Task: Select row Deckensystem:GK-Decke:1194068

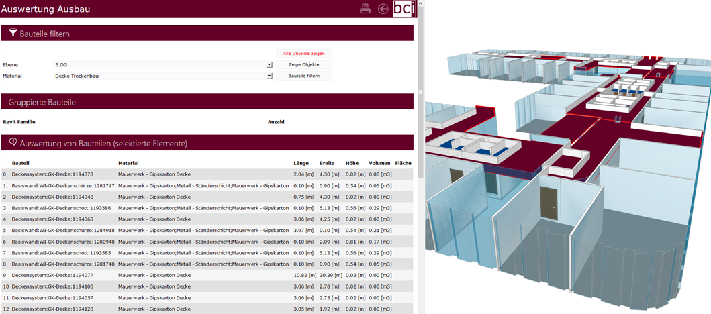Action: [x=207, y=219]
